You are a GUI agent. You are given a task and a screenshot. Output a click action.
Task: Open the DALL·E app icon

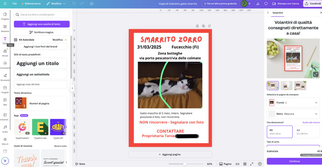pyautogui.click(x=5, y=141)
